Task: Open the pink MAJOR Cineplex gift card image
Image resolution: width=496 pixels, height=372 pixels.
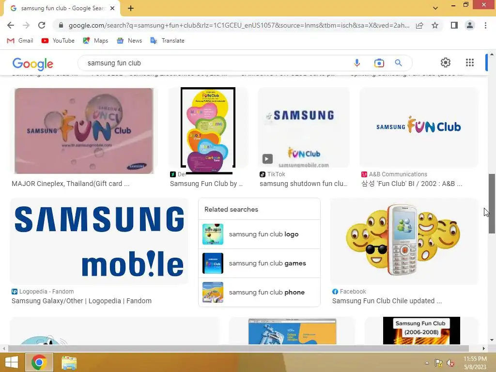Action: pyautogui.click(x=84, y=131)
